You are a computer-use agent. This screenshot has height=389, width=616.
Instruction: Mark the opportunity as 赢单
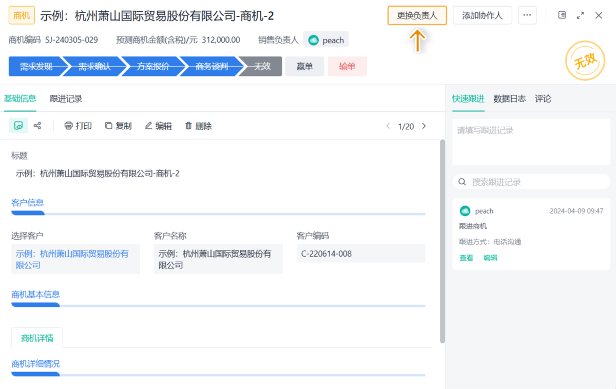304,67
